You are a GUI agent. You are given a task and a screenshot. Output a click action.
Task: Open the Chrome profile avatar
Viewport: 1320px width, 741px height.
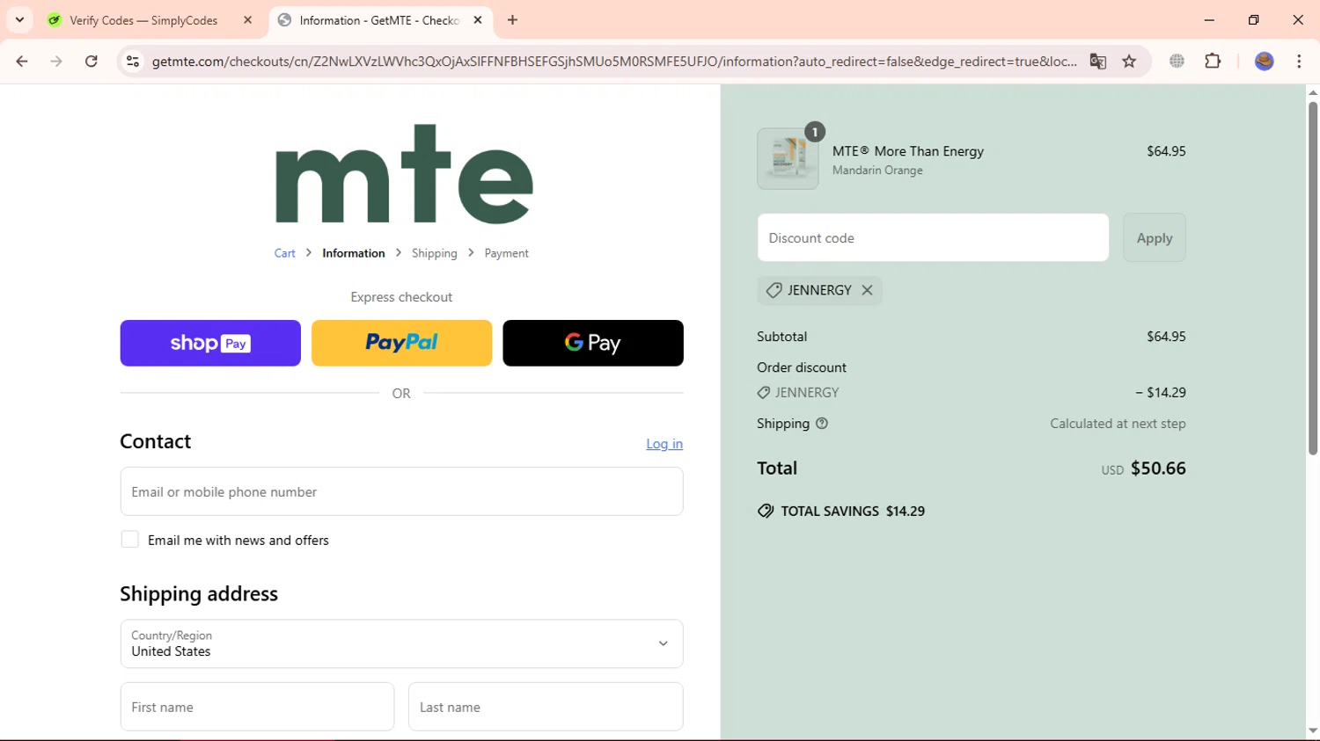click(x=1265, y=62)
